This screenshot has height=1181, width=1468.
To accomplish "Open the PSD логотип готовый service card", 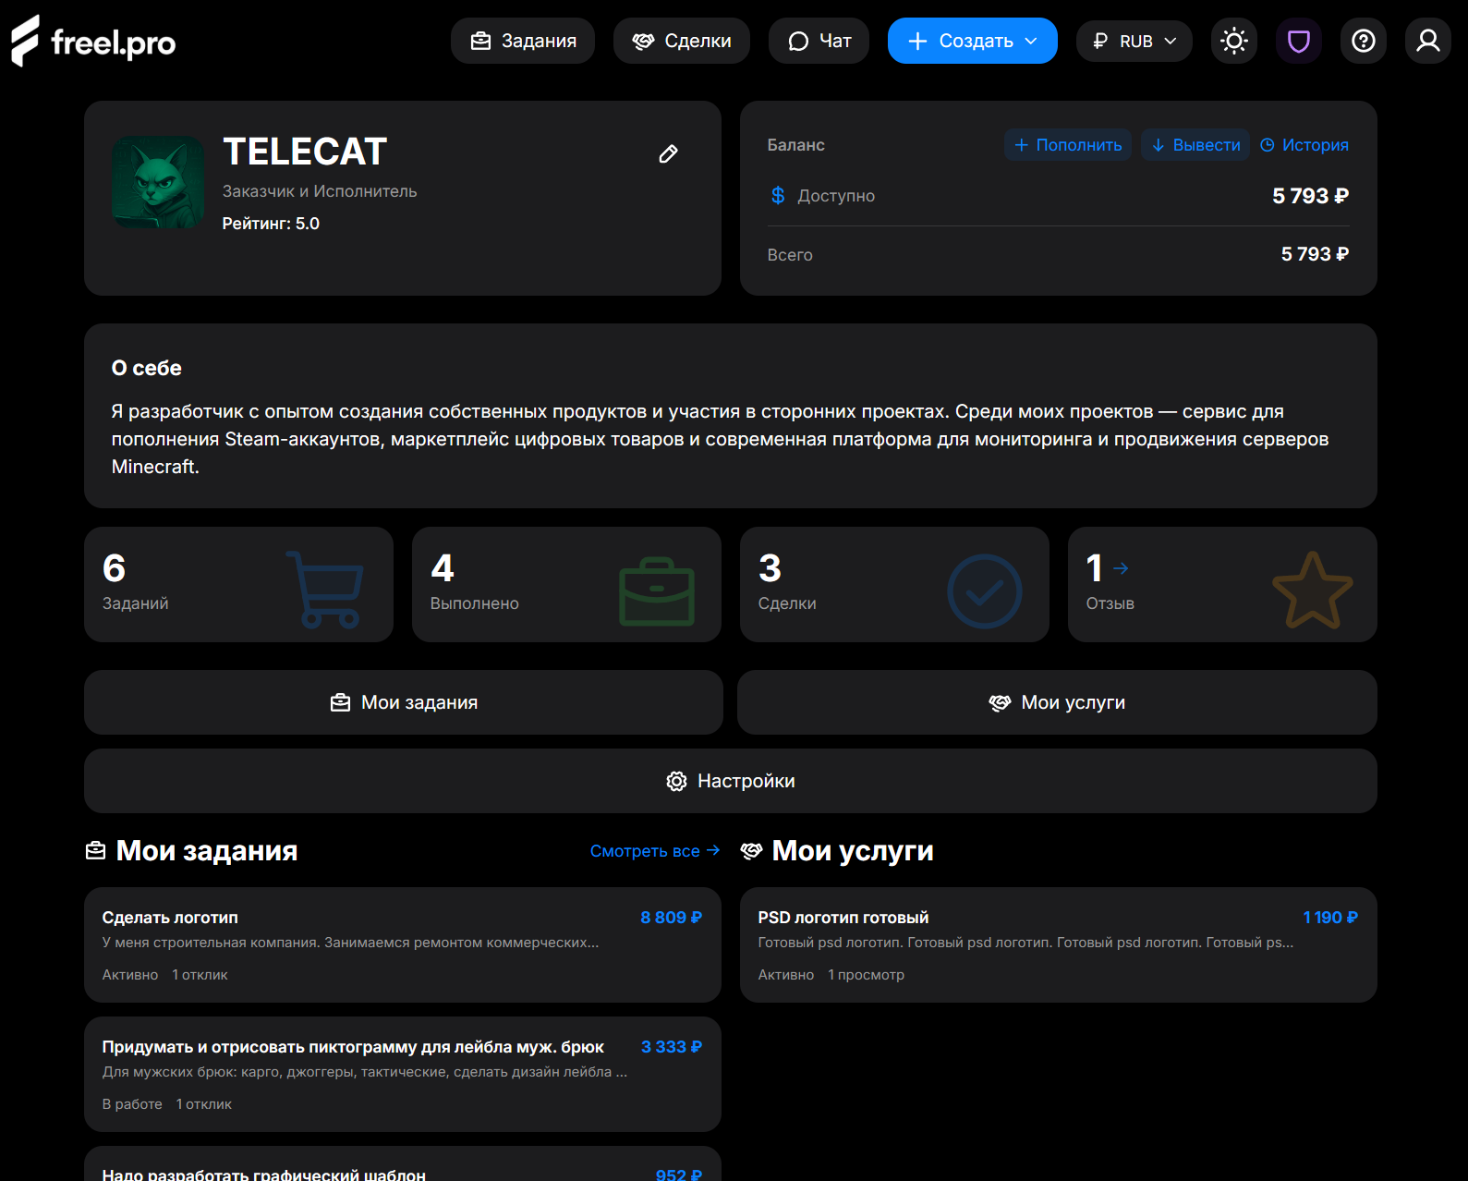I will coord(1058,944).
